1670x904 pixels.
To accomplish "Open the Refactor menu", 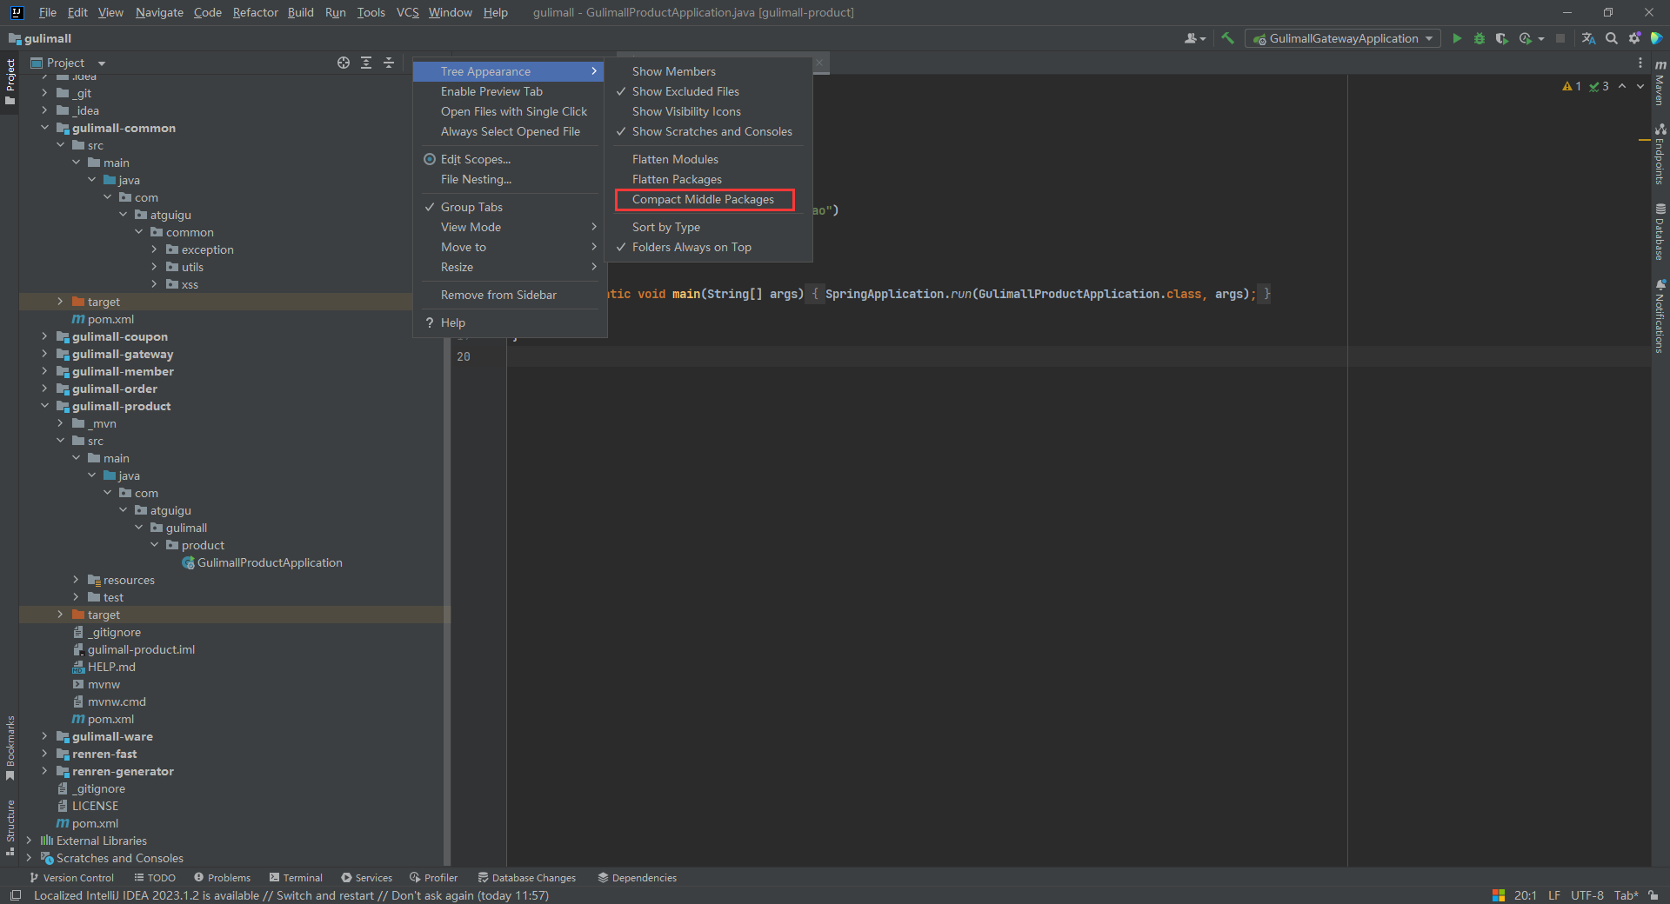I will [x=255, y=12].
